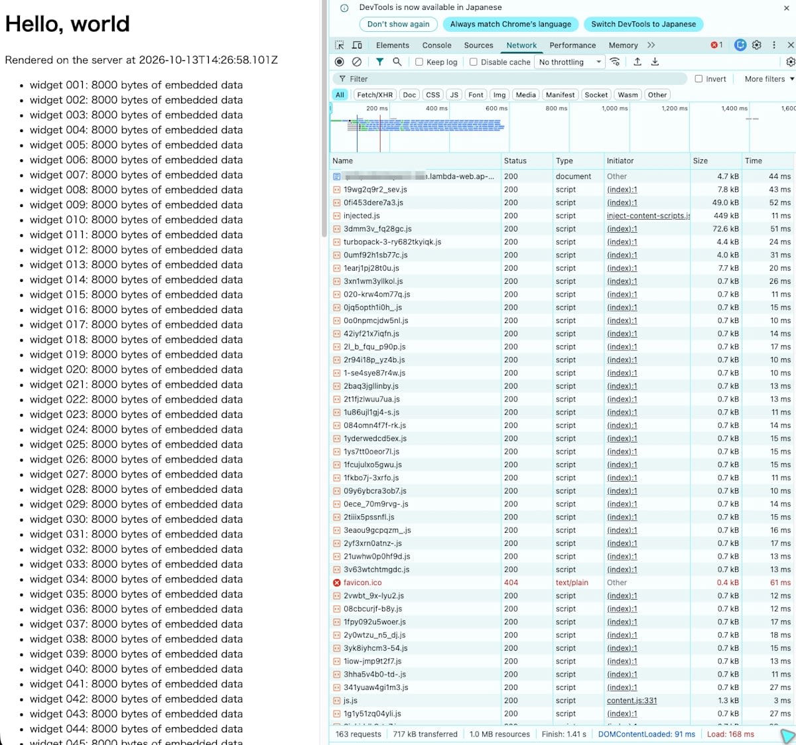796x745 pixels.
Task: Switch to the Memory tab
Action: pos(624,45)
